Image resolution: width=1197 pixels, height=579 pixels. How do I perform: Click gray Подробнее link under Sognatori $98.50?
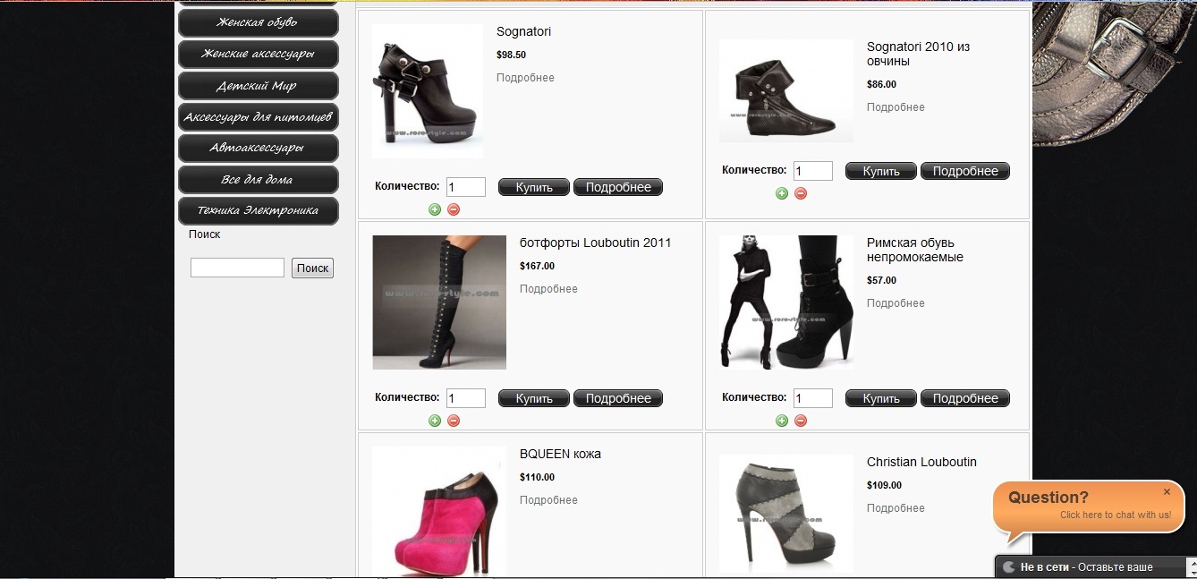(x=525, y=78)
